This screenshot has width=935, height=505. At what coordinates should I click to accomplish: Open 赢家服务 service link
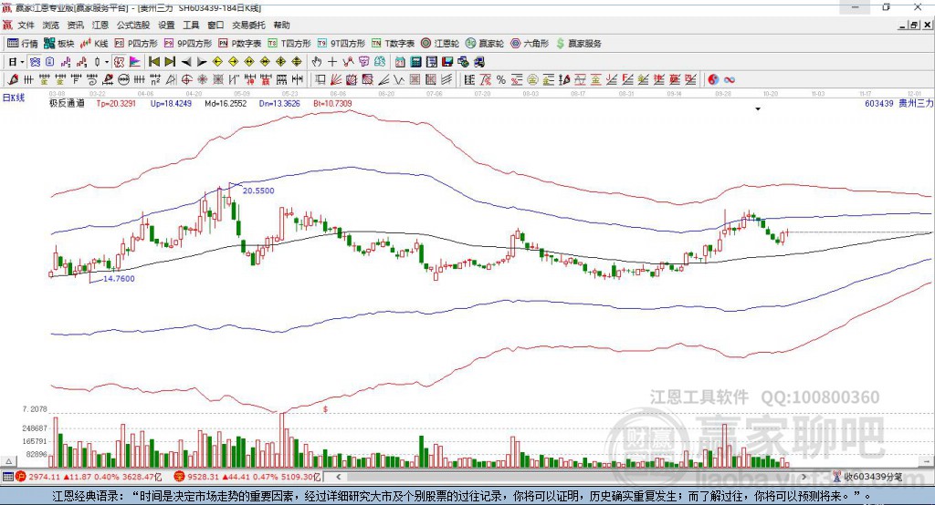click(578, 44)
